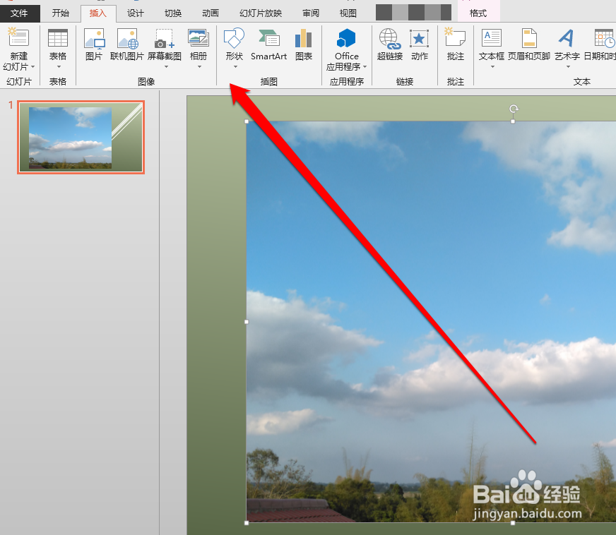616x535 pixels.
Task: Click the bottom-middle picture resize handle
Action: coord(513,523)
